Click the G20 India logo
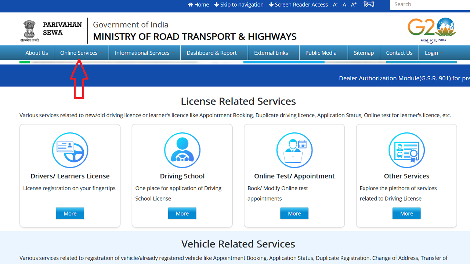Image resolution: width=470 pixels, height=264 pixels. (x=432, y=29)
